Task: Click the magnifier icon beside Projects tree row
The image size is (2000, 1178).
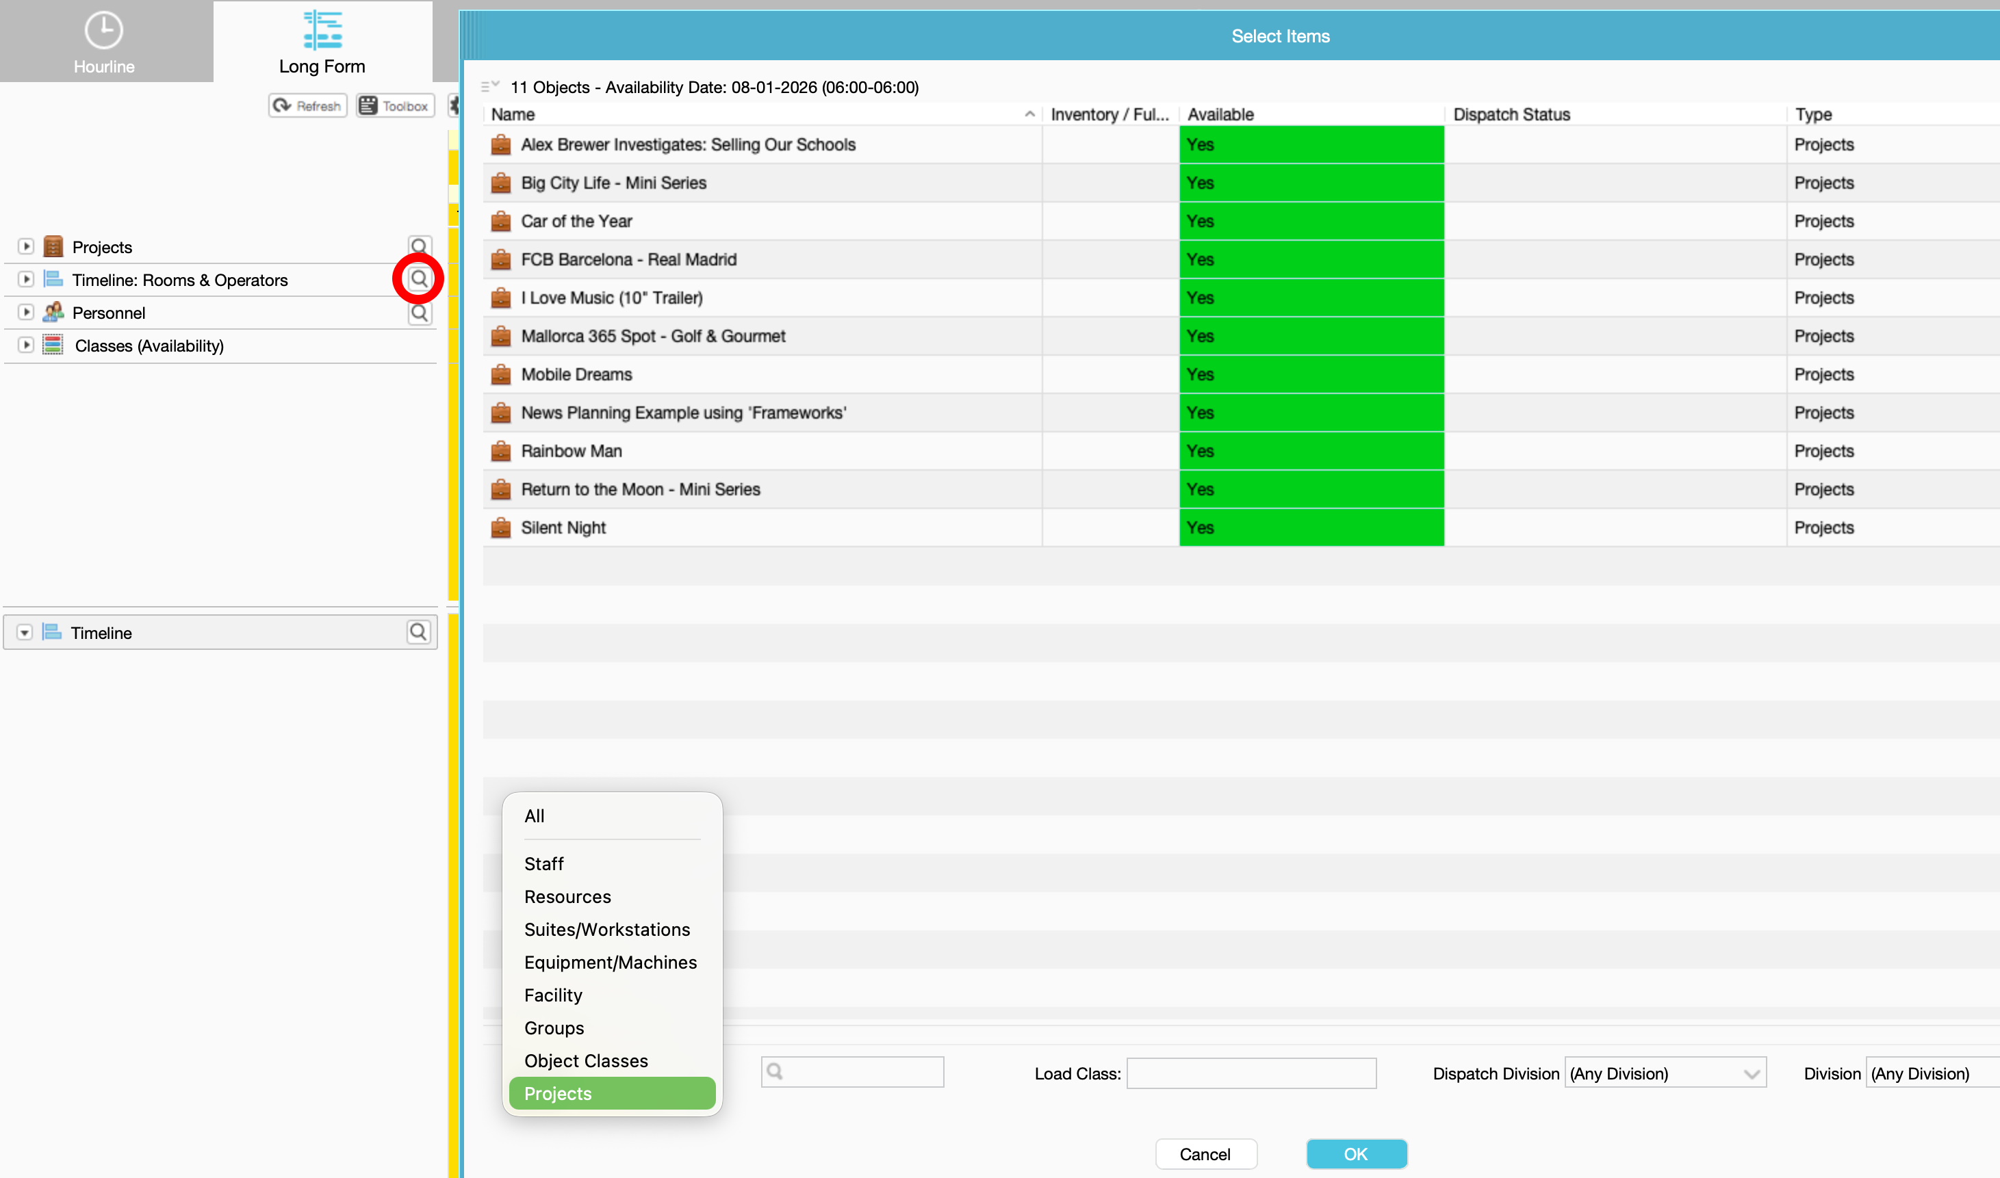Action: click(x=419, y=246)
